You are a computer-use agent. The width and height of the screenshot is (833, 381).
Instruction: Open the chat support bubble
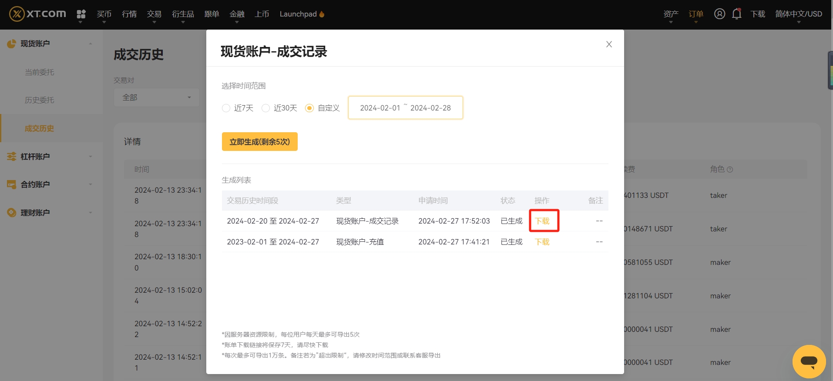[x=809, y=361]
